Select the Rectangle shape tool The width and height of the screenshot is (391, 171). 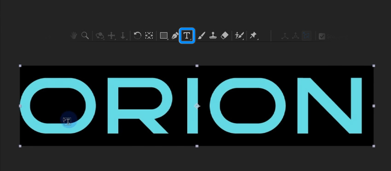(164, 36)
